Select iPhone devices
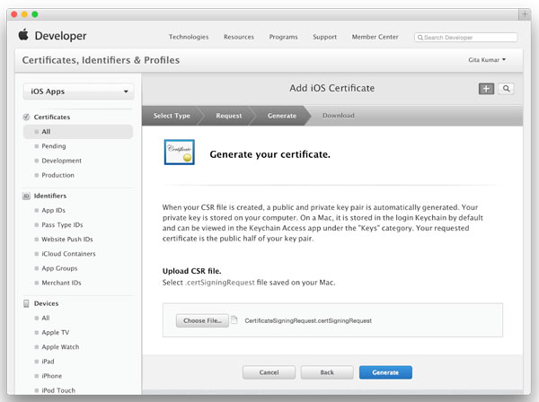Image resolution: width=539 pixels, height=402 pixels. pyautogui.click(x=51, y=376)
